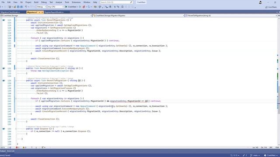Close the Migrator.cs tab
The height and width of the screenshot is (157, 280).
pos(42,12)
